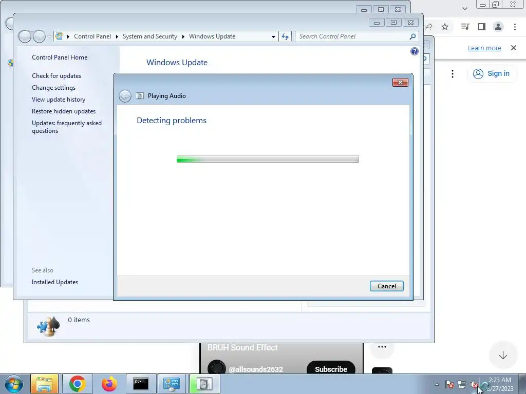Viewport: 526px width, 394px height.
Task: Dismiss the Chrome infobar with X
Action: [514, 48]
